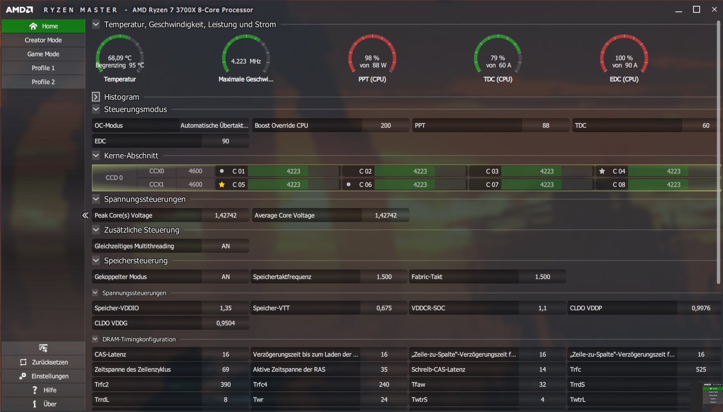Toggle Gleichzeitiges Multithreading AN value

[x=225, y=246]
